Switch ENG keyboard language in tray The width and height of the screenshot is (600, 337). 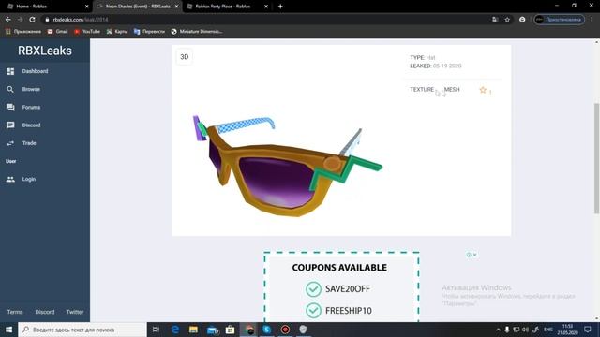coord(548,330)
